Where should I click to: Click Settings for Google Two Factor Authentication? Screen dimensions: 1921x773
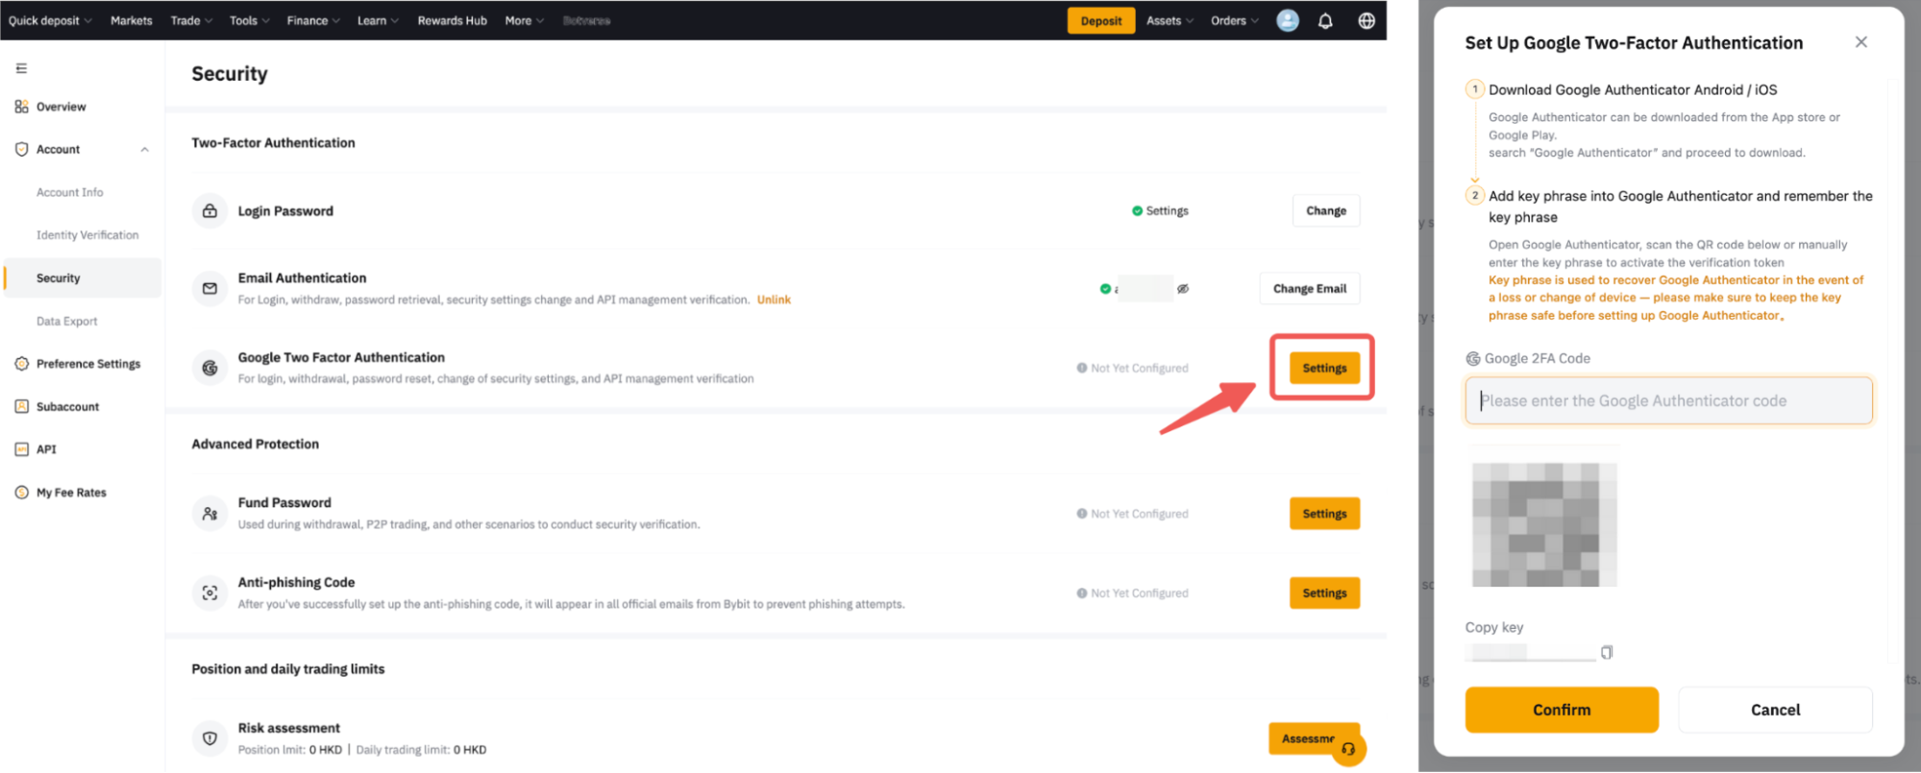click(x=1324, y=368)
